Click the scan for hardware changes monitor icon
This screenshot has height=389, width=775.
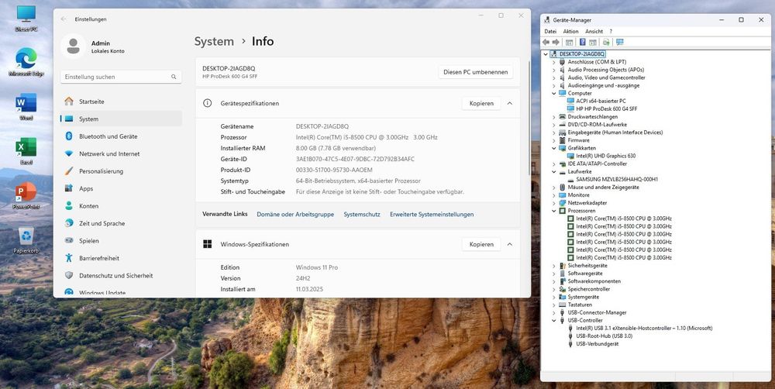point(619,42)
